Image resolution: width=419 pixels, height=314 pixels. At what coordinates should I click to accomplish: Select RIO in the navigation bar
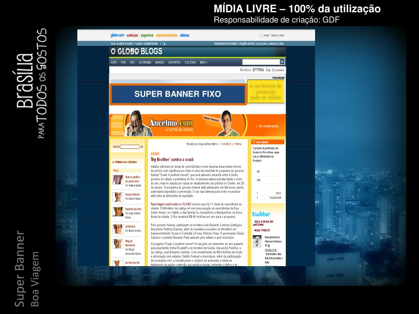pyautogui.click(x=132, y=62)
